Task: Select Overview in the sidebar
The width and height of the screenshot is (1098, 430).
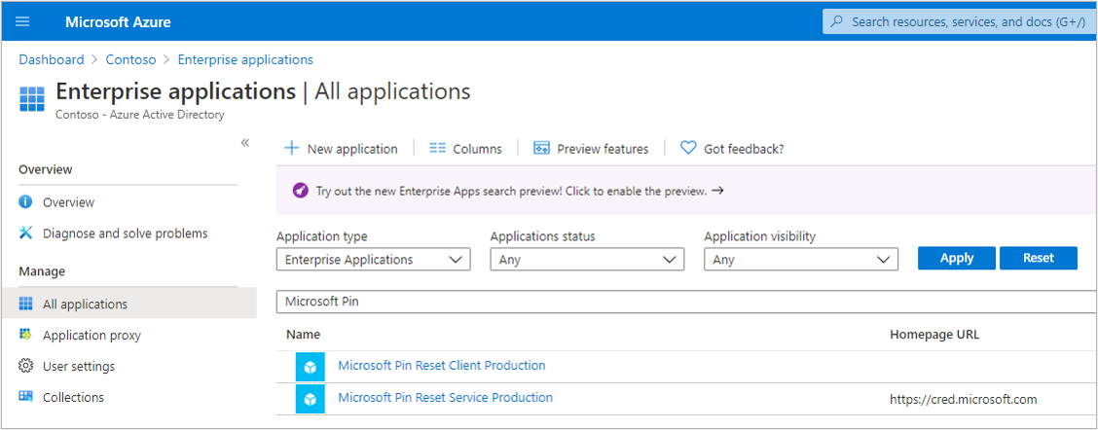Action: (x=68, y=202)
